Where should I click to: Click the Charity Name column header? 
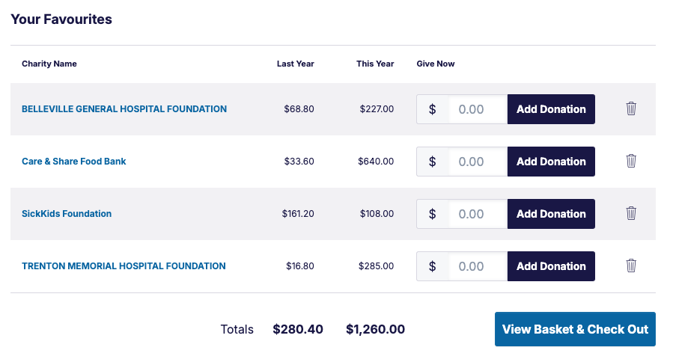pos(49,64)
